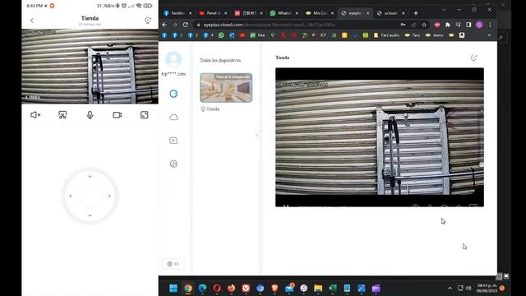The image size is (526, 296).
Task: Open a new browser tab
Action: pos(416,13)
